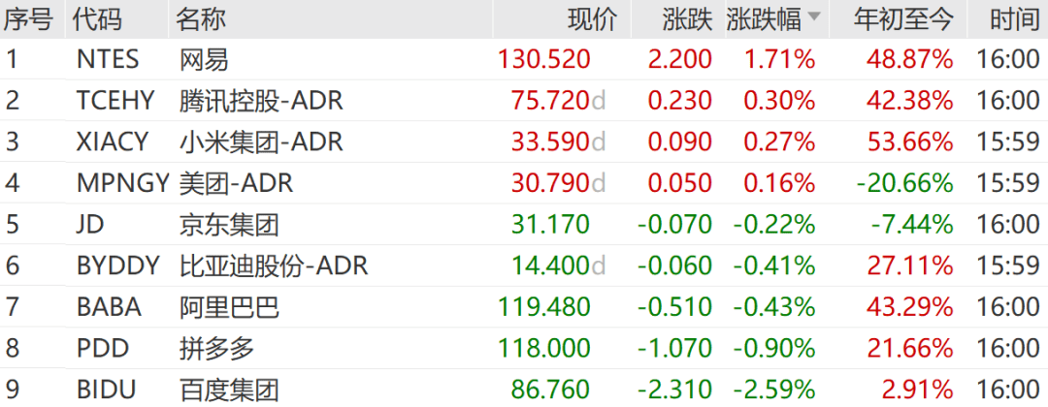Click year-to-date value 2.91%
The image size is (1048, 407).
917,389
